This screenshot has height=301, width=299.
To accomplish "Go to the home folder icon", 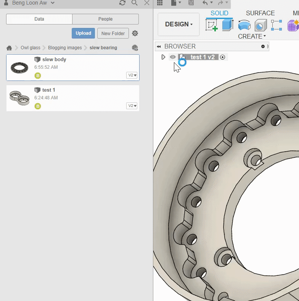I will tap(9, 48).
